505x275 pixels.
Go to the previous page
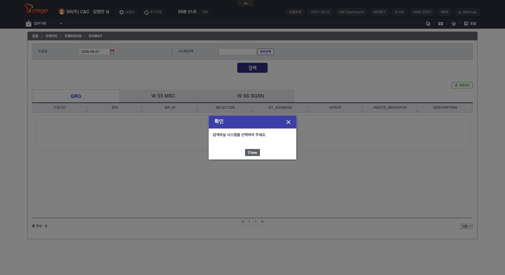click(249, 222)
